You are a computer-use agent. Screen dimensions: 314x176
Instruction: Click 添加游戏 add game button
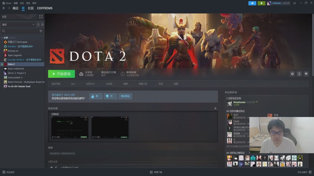coord(8,172)
